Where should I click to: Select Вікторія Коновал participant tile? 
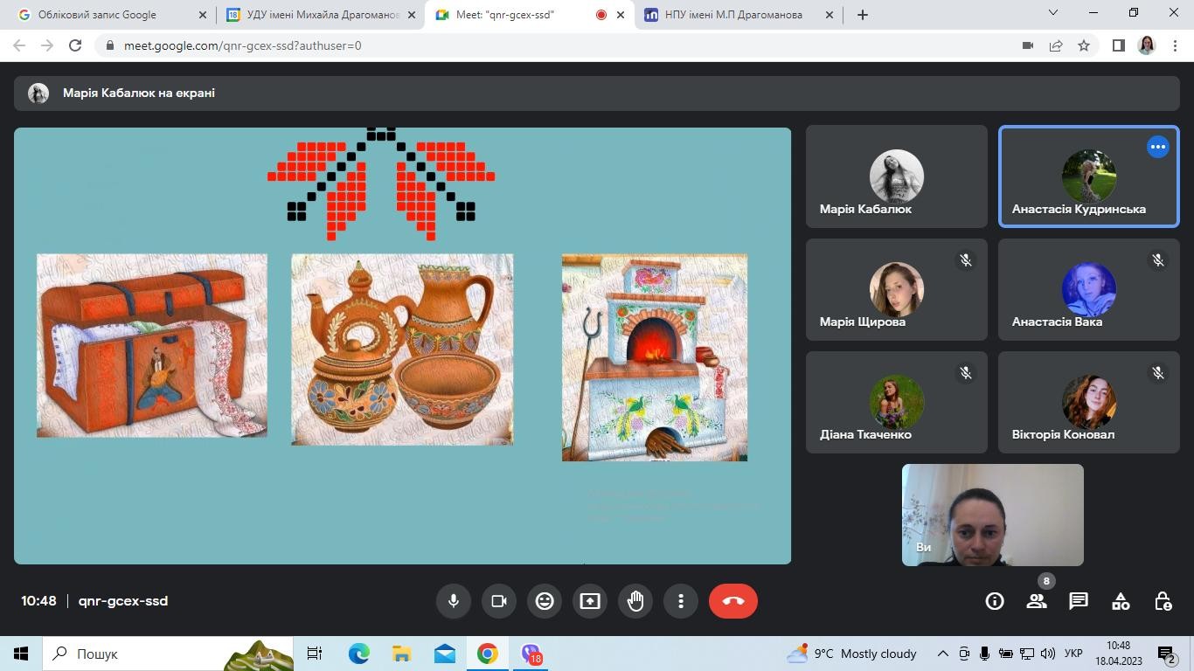point(1089,402)
